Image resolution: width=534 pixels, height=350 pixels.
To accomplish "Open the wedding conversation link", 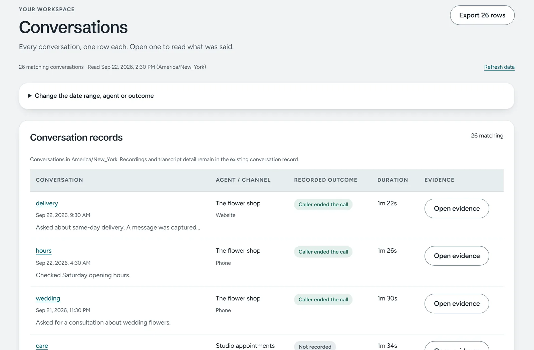I will point(48,298).
